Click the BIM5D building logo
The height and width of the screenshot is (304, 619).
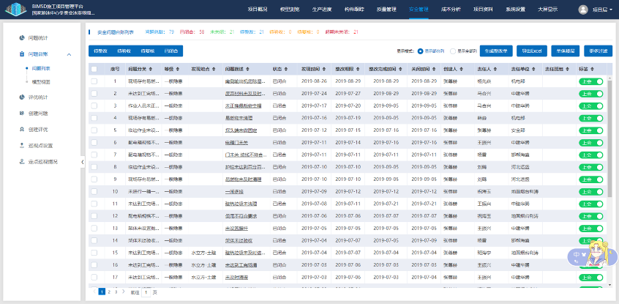15,10
